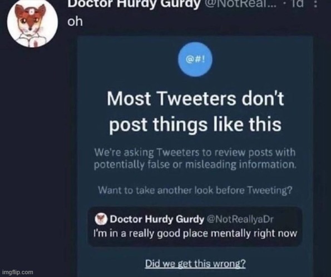This screenshot has width=331, height=277.
Task: Click the blue @#! warning icon
Action: point(195,59)
